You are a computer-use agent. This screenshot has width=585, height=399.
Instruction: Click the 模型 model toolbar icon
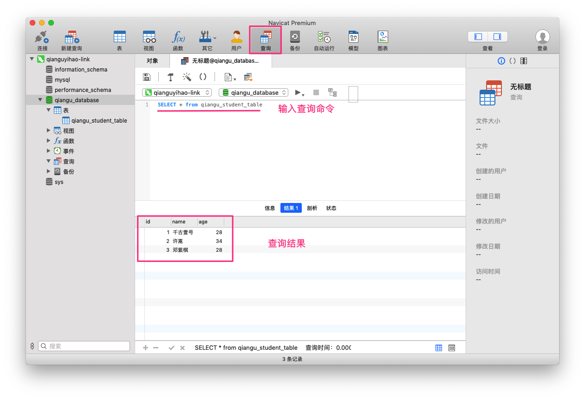(353, 40)
